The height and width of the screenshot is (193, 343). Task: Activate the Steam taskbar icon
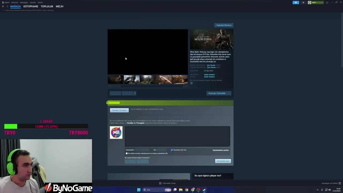pyautogui.click(x=204, y=190)
